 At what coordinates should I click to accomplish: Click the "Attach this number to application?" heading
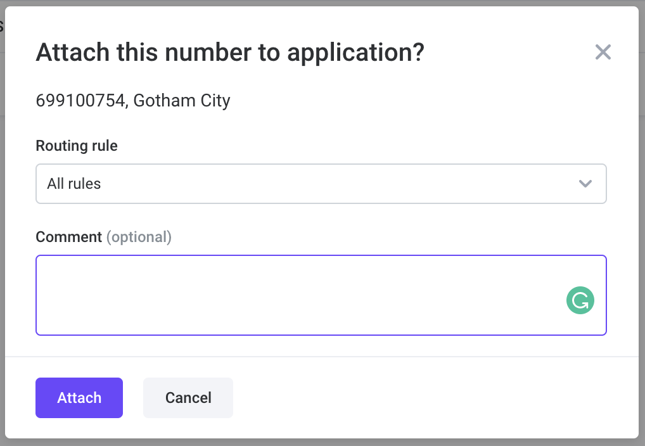[x=230, y=53]
